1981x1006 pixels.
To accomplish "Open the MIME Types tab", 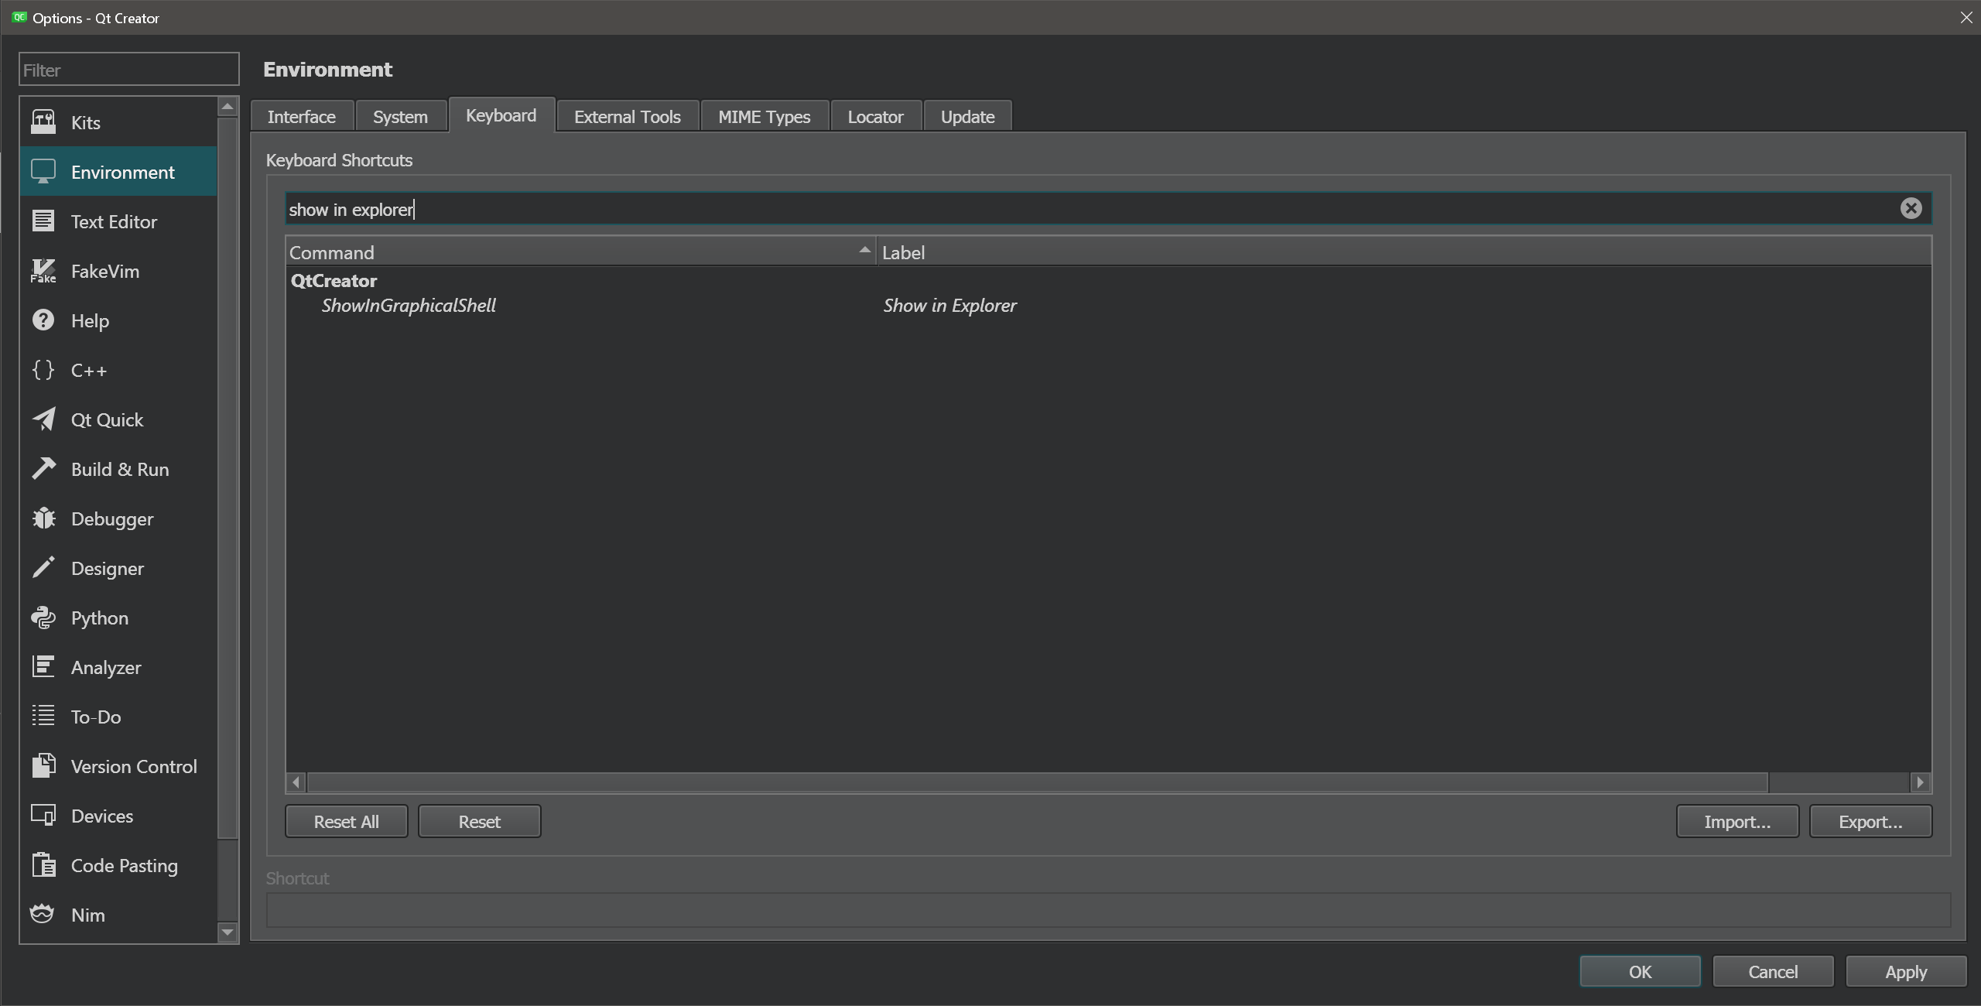I will pos(764,117).
